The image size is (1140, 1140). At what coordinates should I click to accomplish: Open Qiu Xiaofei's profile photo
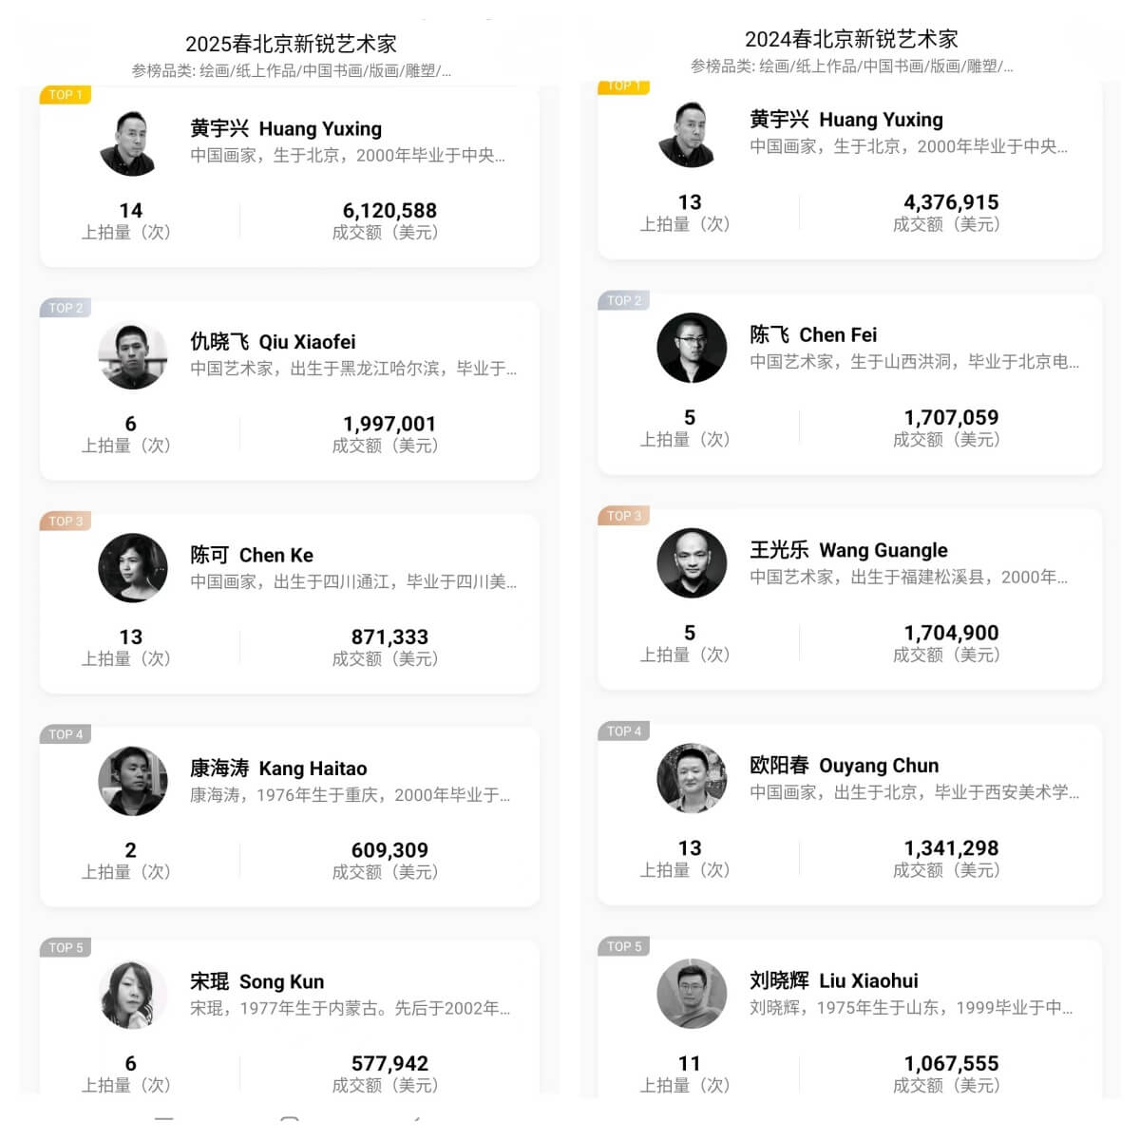133,355
